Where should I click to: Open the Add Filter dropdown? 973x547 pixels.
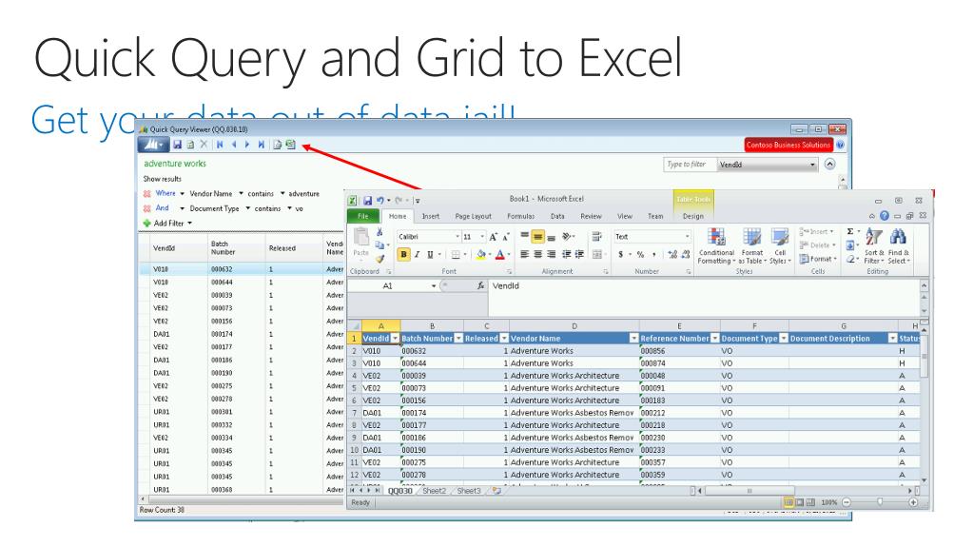[x=190, y=223]
